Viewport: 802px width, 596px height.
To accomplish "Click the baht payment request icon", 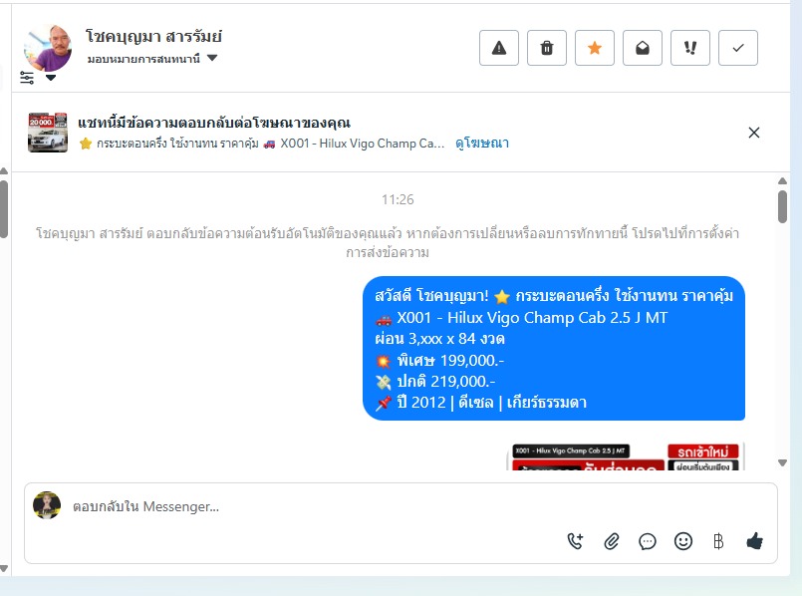I will (x=718, y=541).
